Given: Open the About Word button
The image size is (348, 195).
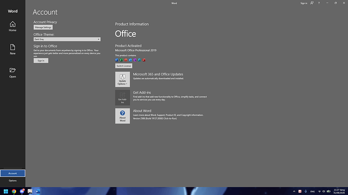Looking at the screenshot, I should pyautogui.click(x=123, y=116).
